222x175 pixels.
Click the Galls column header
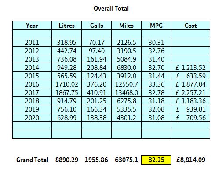pos(97,26)
